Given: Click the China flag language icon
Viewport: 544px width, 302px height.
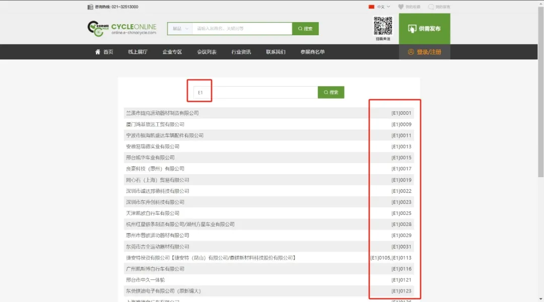Looking at the screenshot, I should (x=372, y=7).
